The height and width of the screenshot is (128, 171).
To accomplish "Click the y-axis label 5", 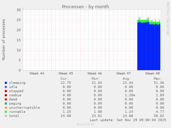I will coord(20,60).
